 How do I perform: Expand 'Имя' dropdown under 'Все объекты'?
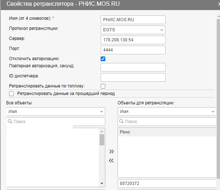[x=56, y=112]
